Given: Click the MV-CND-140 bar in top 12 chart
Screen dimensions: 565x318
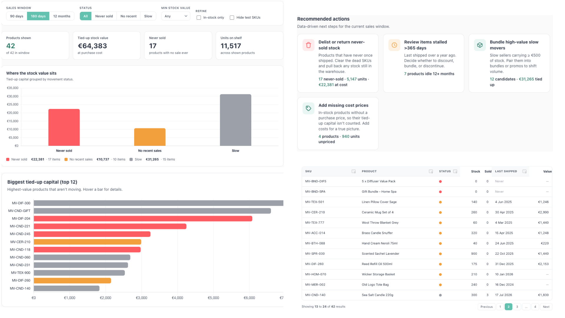Looking at the screenshot, I should tap(67, 288).
